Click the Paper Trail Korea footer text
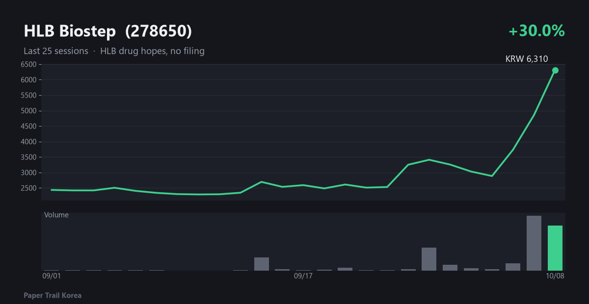This screenshot has height=304, width=589. coord(53,295)
